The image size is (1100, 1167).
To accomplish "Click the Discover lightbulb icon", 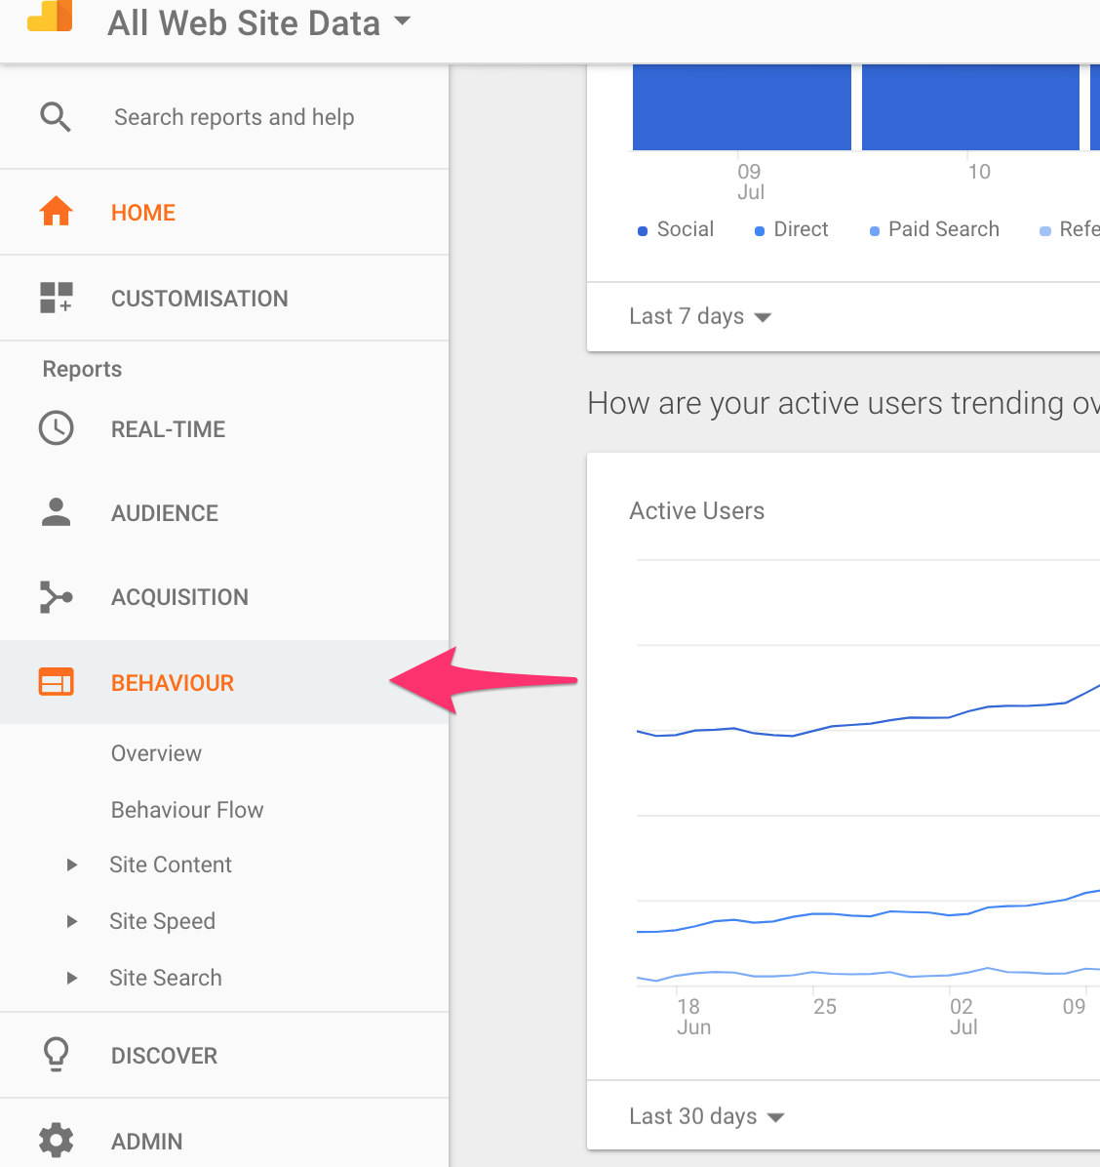I will (57, 1055).
